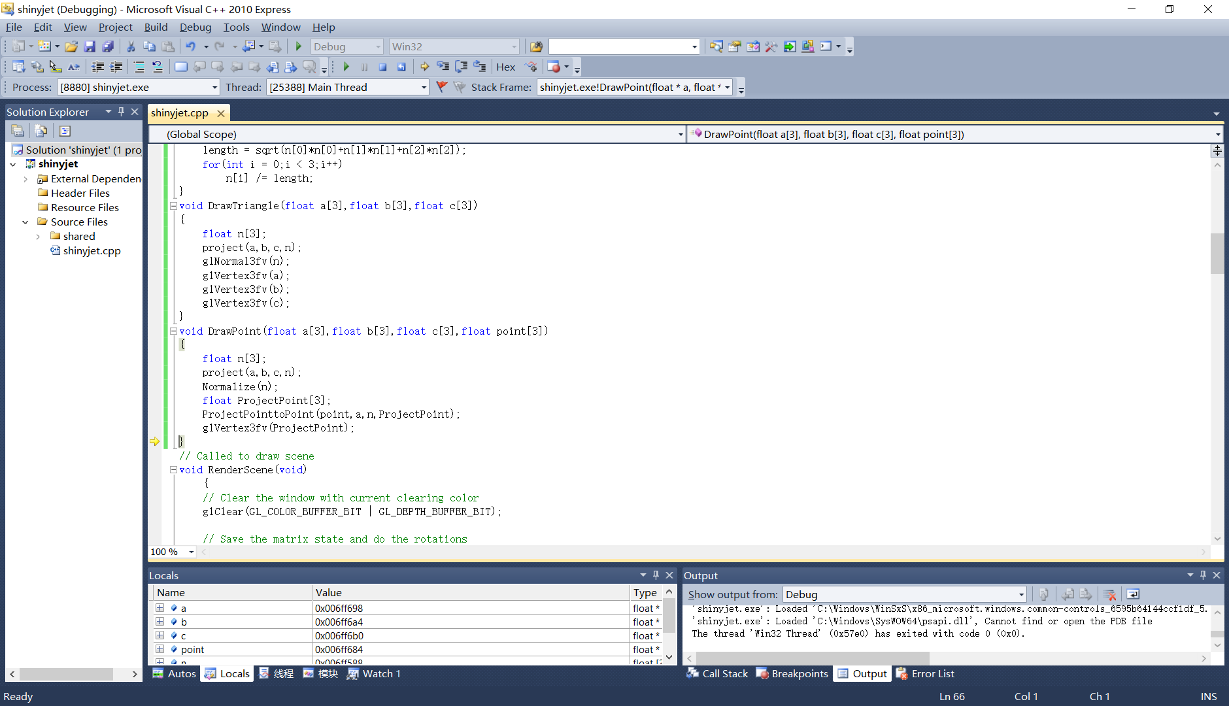Click the Open File folder icon
1229x706 pixels.
point(71,46)
